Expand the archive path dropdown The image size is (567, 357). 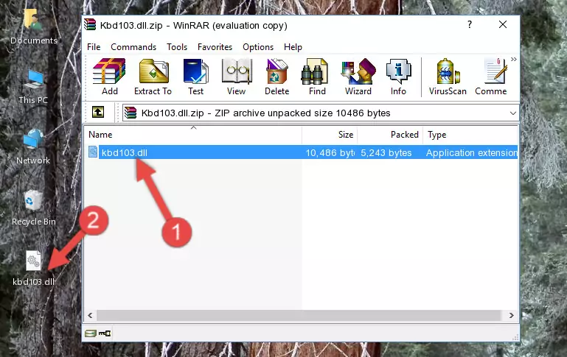(x=512, y=113)
